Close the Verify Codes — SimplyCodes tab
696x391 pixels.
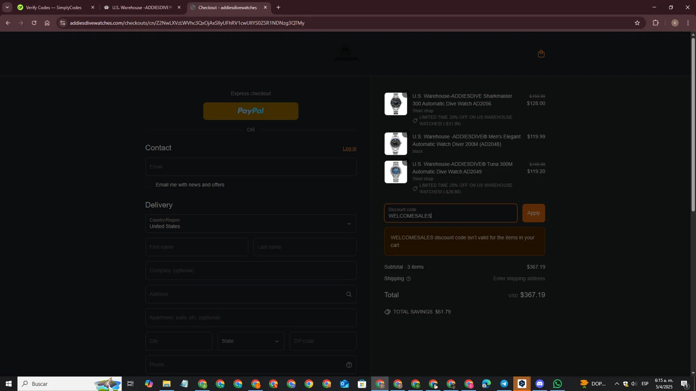coord(93,7)
